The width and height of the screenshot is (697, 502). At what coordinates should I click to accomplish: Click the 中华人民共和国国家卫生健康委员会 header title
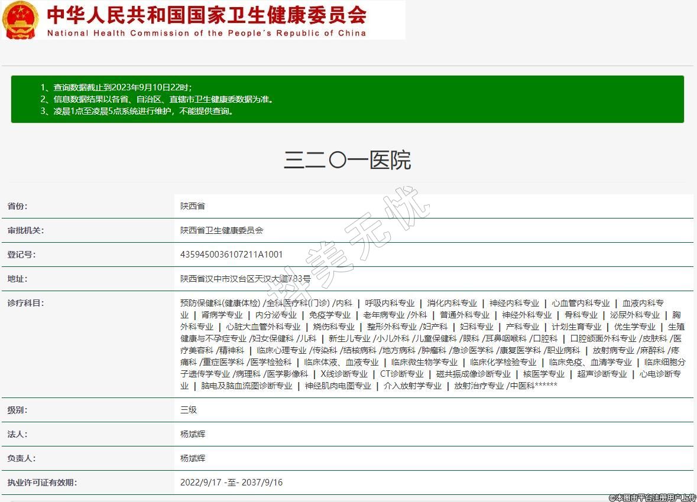(x=206, y=14)
